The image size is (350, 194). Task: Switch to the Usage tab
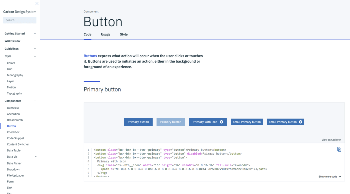pyautogui.click(x=106, y=34)
